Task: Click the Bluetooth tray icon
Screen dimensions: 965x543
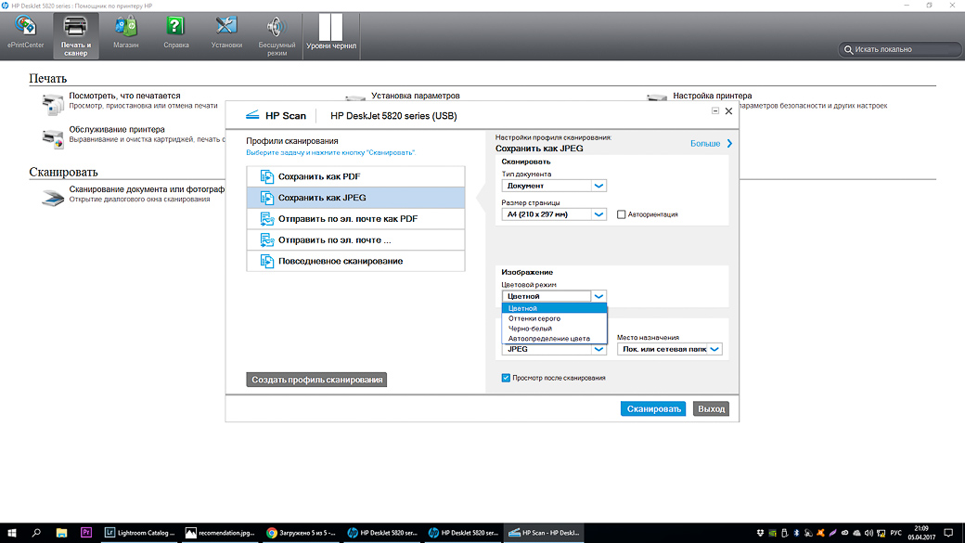Action: pos(796,533)
